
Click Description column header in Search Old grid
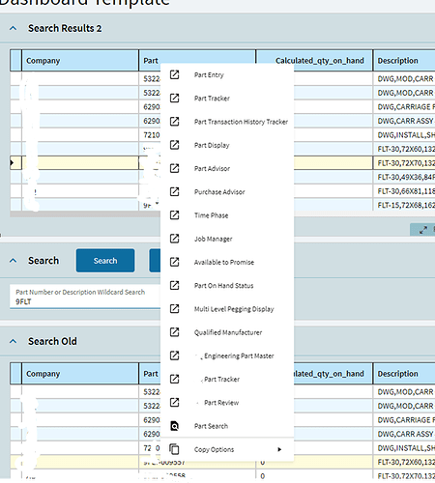[x=404, y=374]
